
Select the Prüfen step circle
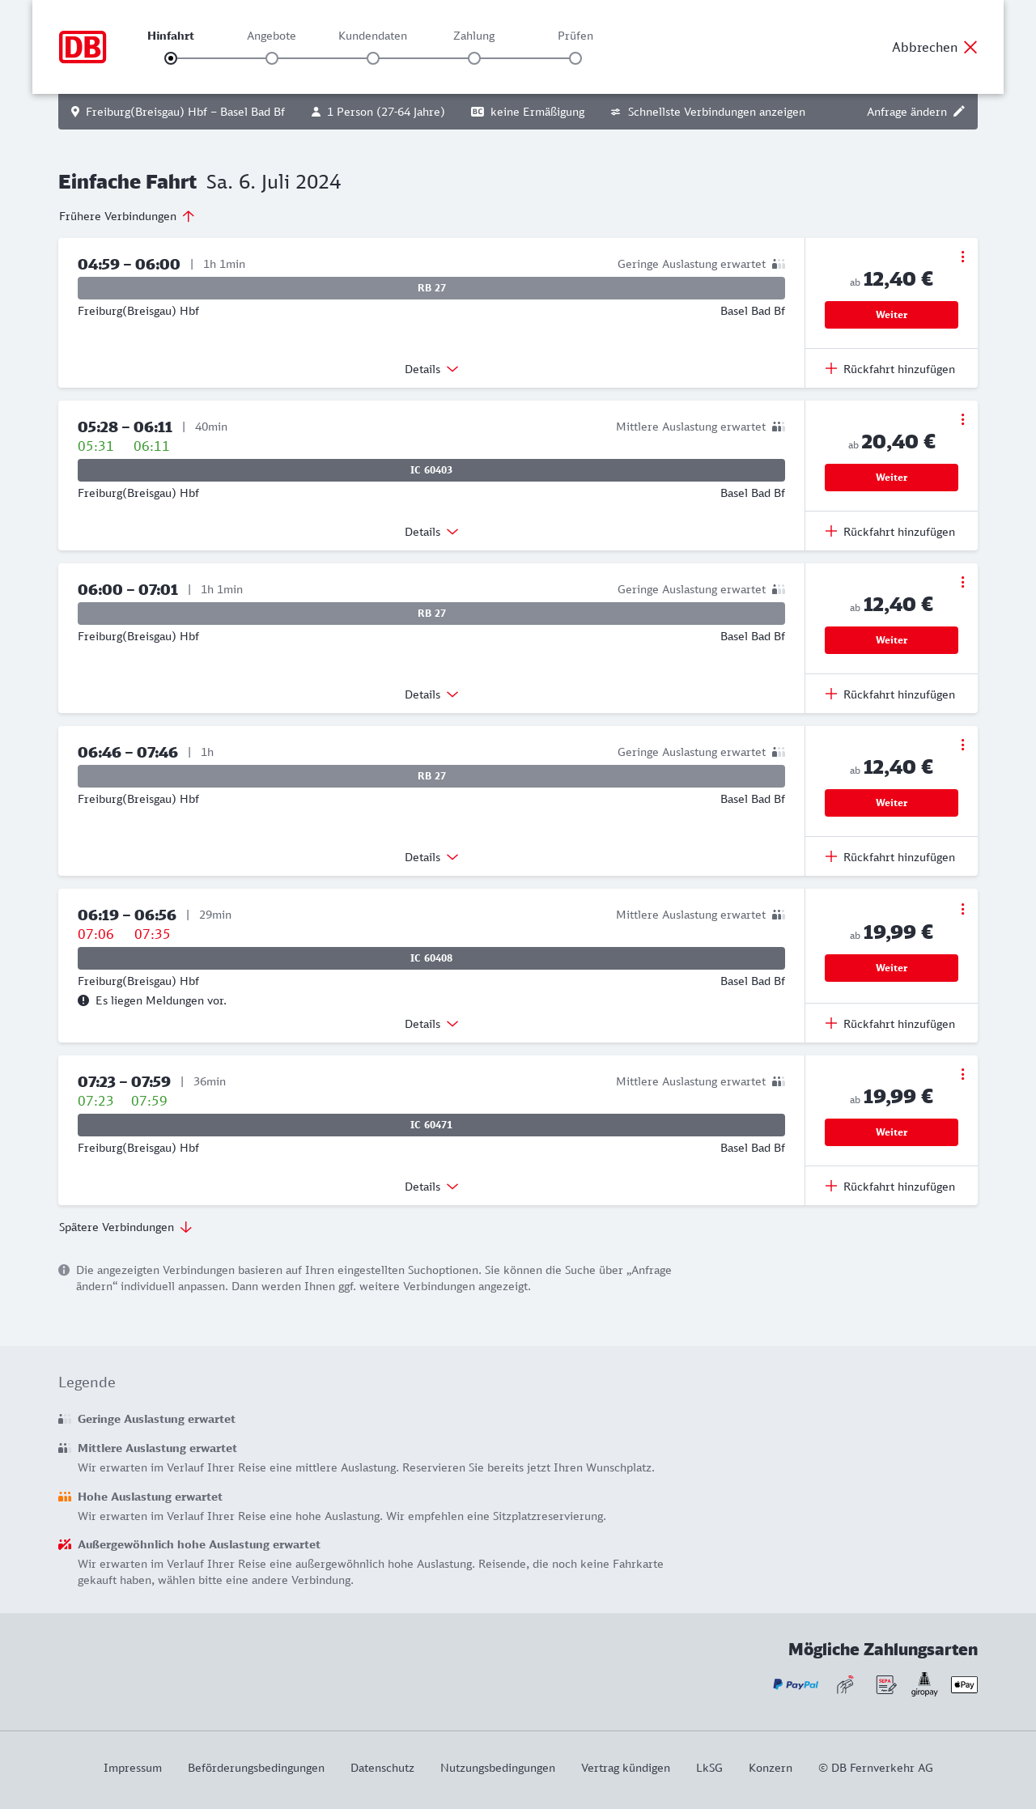click(x=575, y=58)
